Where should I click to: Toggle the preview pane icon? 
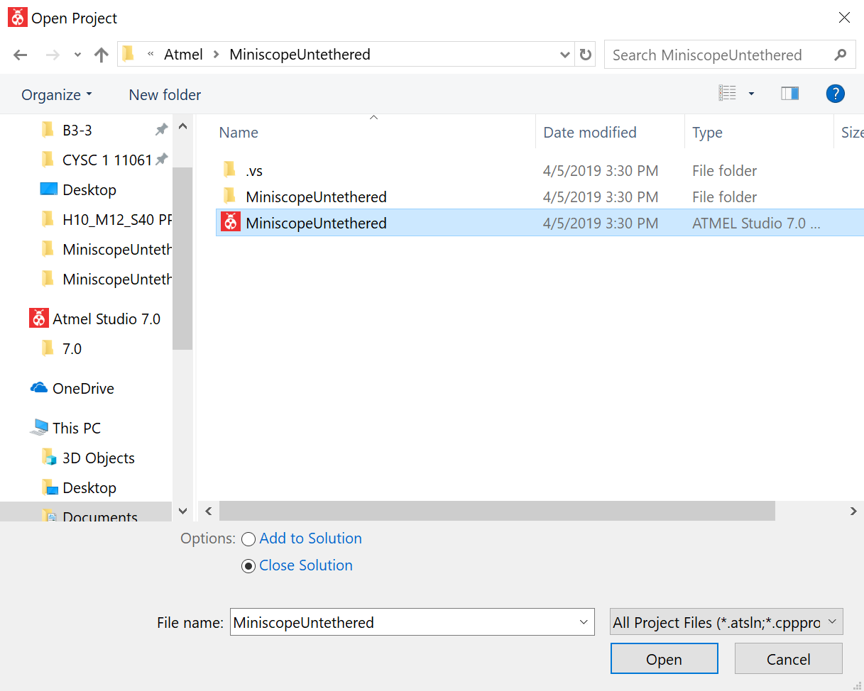pos(789,94)
